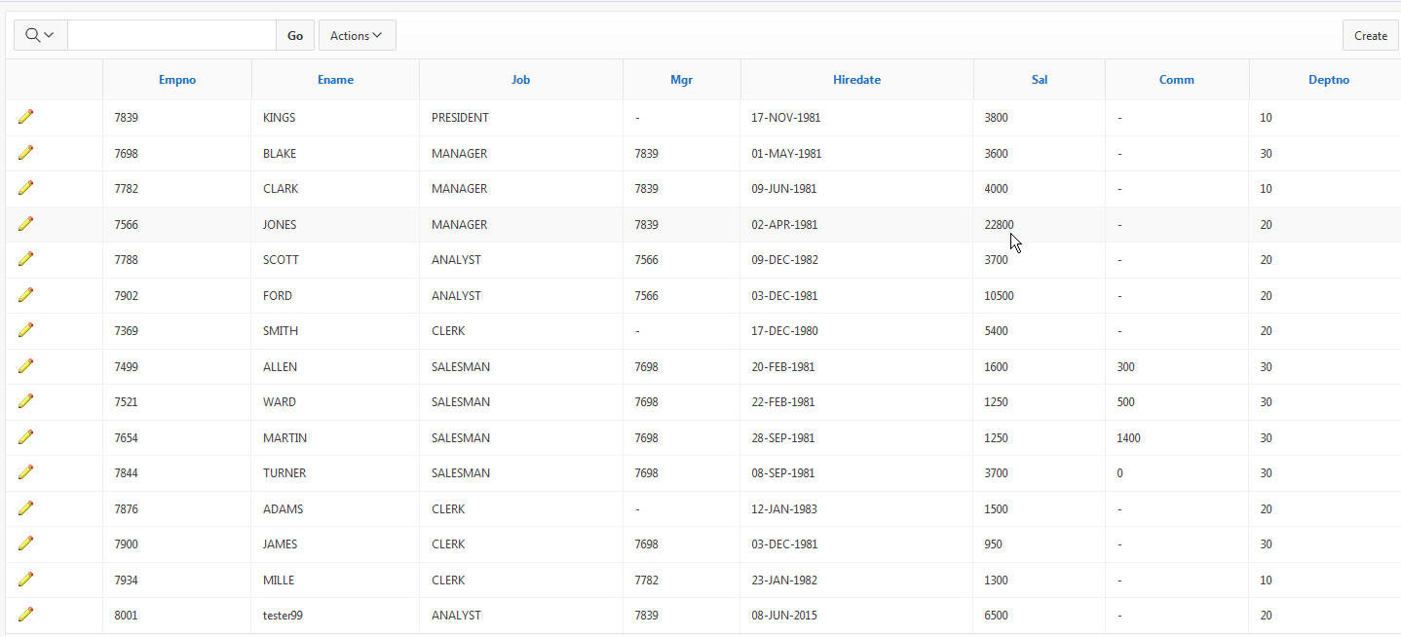Edit the SMITH row via pencil icon

pos(25,330)
